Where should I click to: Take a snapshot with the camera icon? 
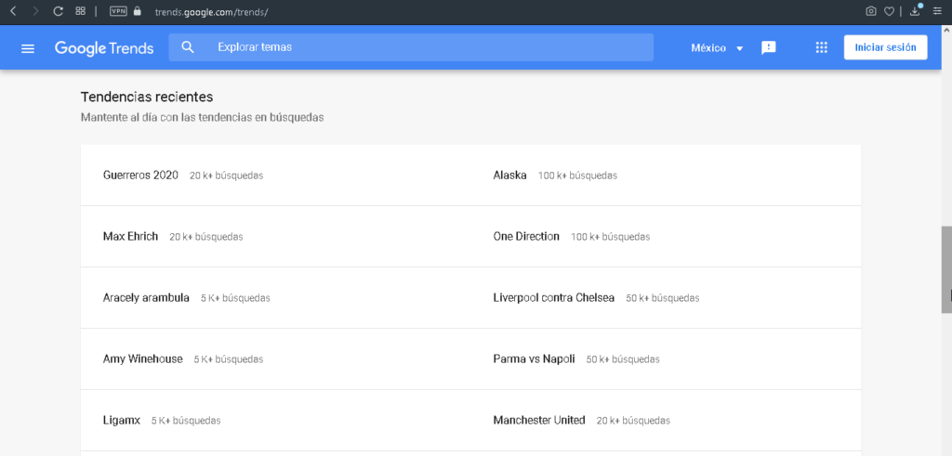click(x=870, y=11)
